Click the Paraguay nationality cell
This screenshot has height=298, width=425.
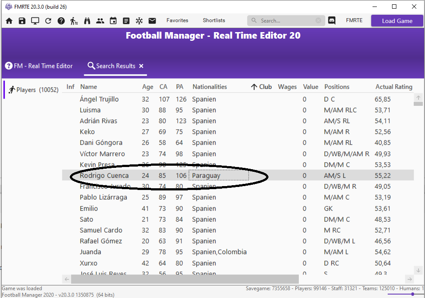tap(219, 175)
